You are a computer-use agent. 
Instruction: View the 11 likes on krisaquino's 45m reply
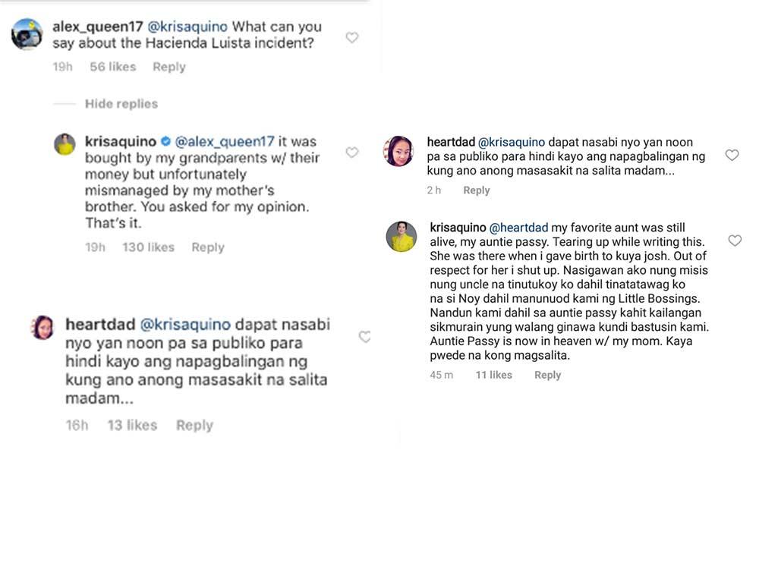coord(493,375)
